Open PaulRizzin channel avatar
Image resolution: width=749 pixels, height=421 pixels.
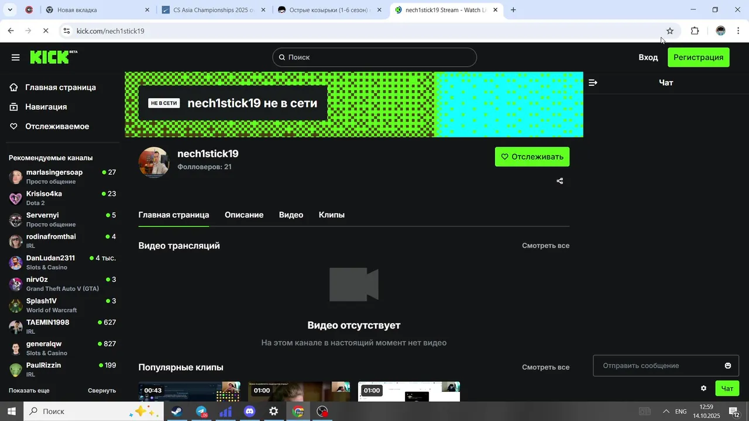(16, 370)
